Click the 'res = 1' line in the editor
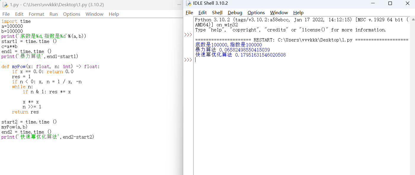Viewport: 415px width, 175px height. click(21, 76)
